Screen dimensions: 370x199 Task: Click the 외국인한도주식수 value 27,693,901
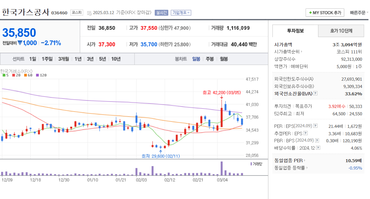[352, 79]
